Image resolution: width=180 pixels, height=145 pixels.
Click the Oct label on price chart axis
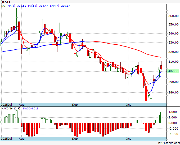[x=128, y=105]
